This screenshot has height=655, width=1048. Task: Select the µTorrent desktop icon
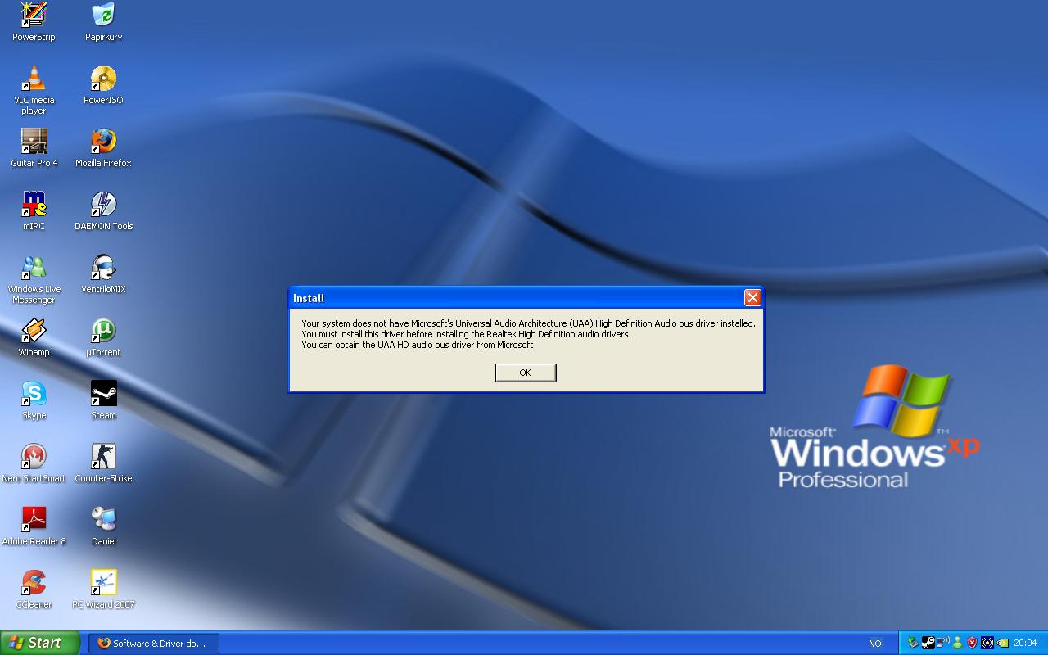click(x=103, y=337)
